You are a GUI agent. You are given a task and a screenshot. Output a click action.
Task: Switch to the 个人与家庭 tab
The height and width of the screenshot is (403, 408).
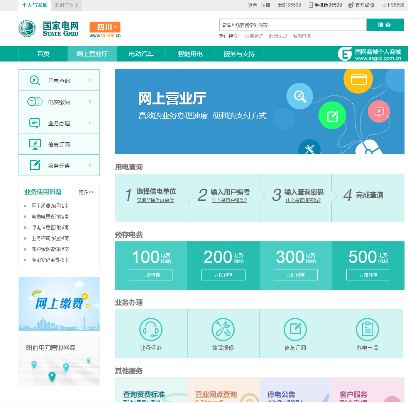point(35,5)
